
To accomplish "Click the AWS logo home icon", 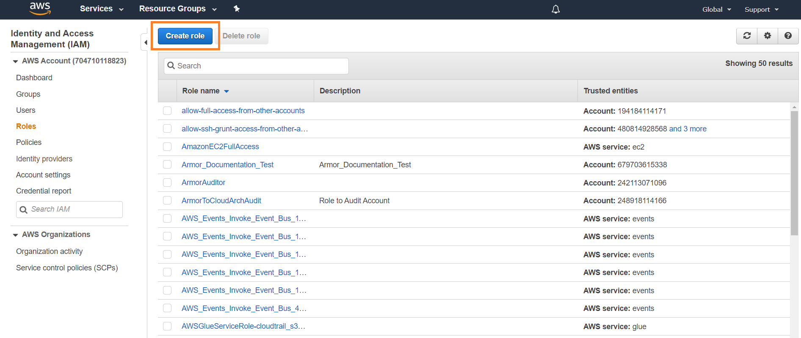I will pos(40,8).
